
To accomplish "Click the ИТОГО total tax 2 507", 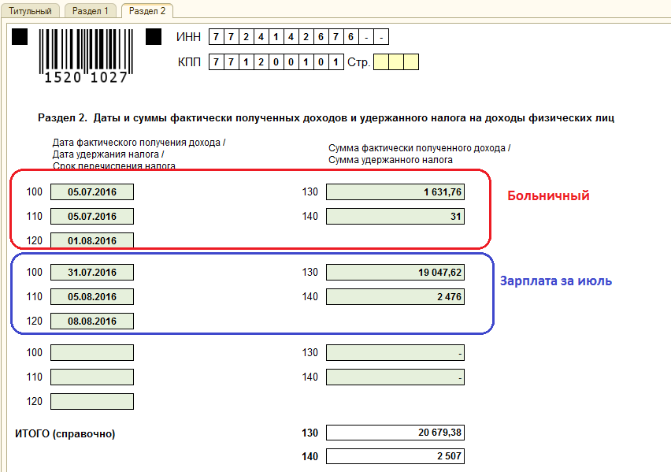I will [395, 455].
